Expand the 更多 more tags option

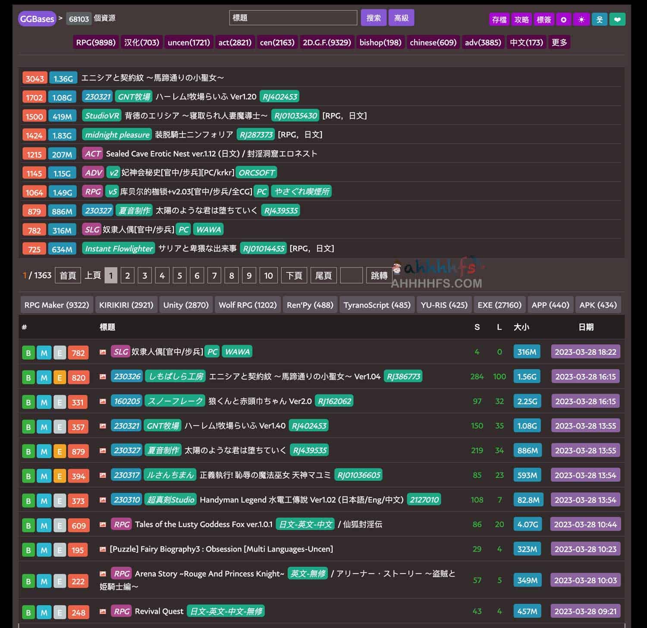point(559,42)
